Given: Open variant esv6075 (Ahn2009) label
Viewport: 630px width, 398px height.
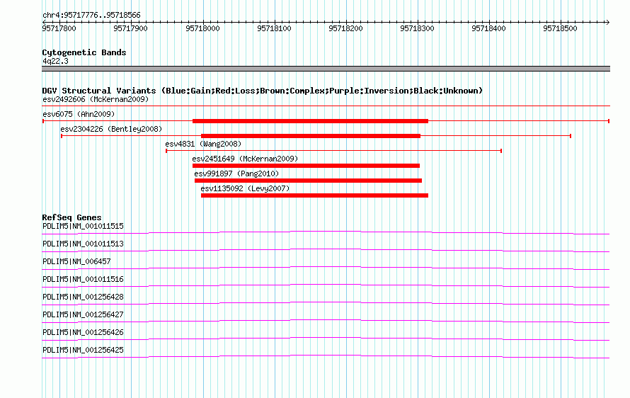Looking at the screenshot, I should [79, 114].
